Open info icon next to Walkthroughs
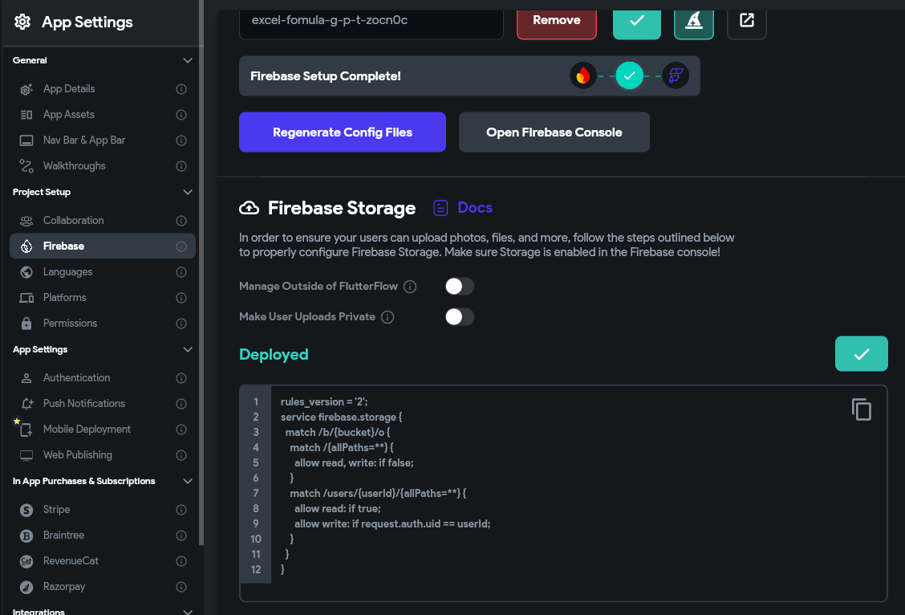This screenshot has height=615, width=905. (x=181, y=166)
